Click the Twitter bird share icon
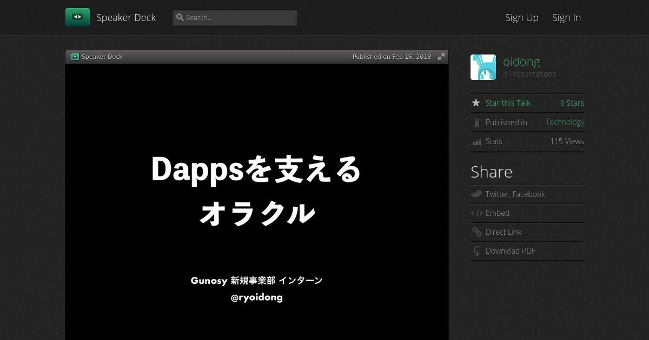The height and width of the screenshot is (340, 649). [x=476, y=194]
